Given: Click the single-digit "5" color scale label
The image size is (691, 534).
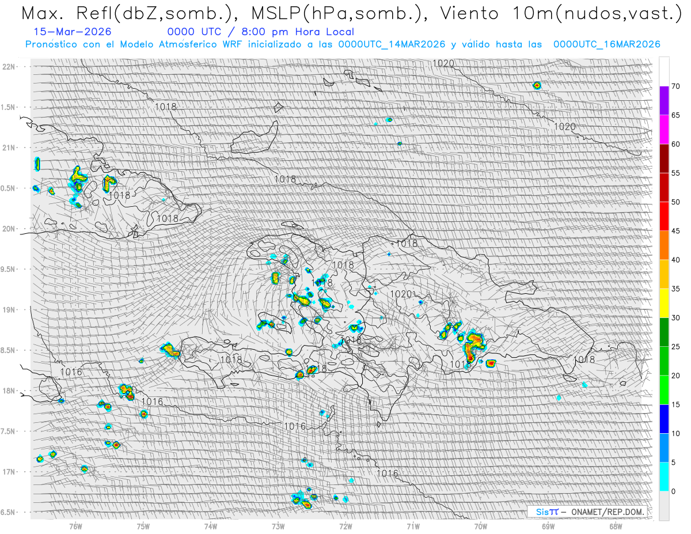Looking at the screenshot, I should click(673, 463).
